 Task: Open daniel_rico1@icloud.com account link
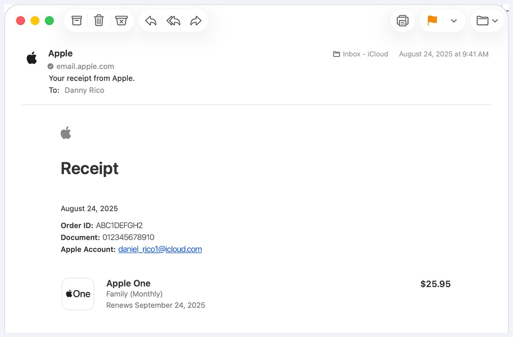[x=160, y=249]
